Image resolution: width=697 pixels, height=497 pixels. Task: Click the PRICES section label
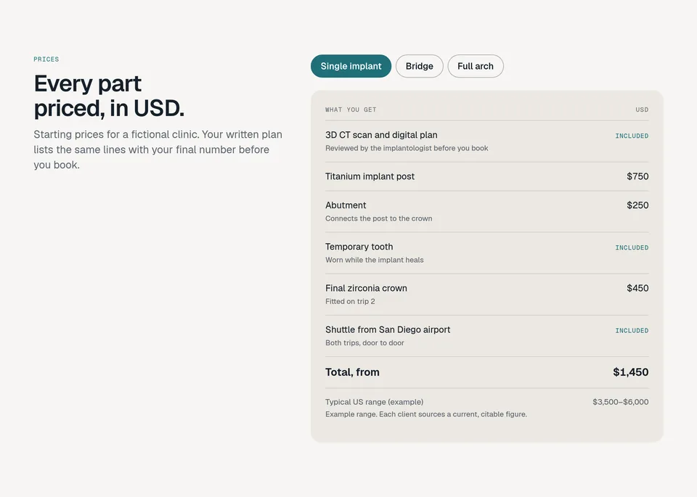(x=46, y=59)
